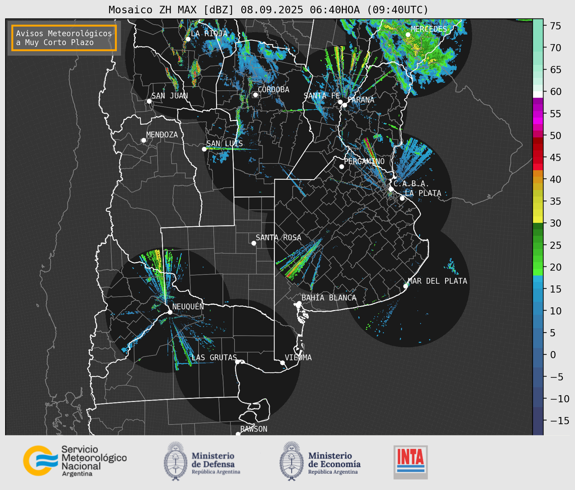
Task: Click the 55 dBZ magenta color band
Action: (538, 113)
